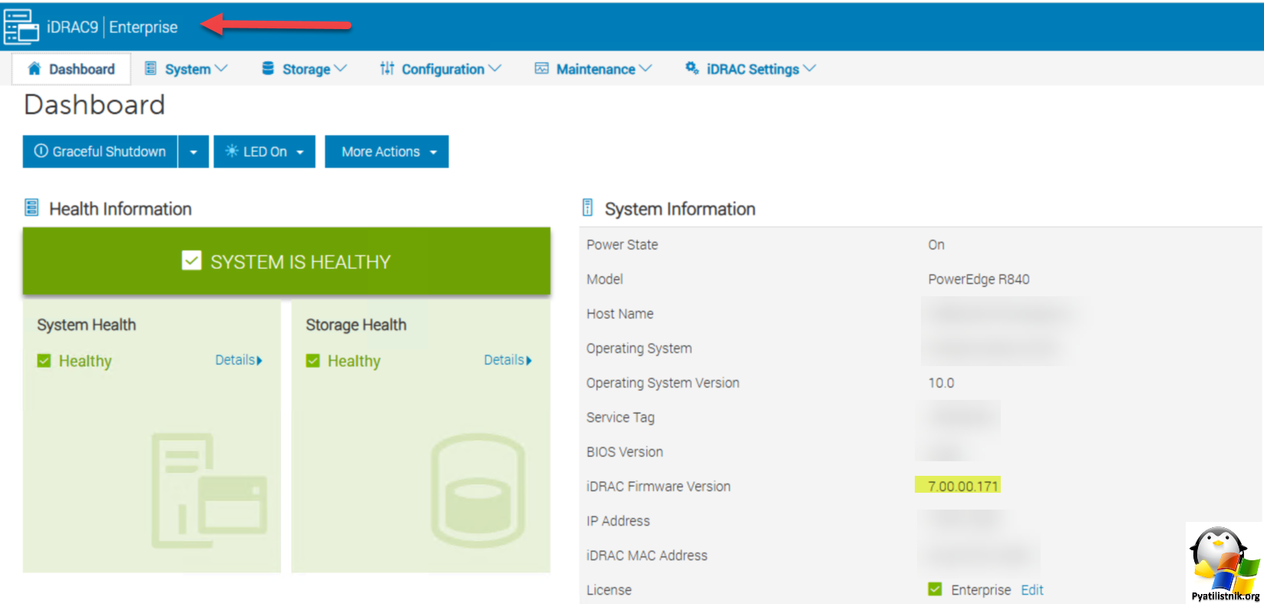Expand the Maintenance menu chevron
This screenshot has width=1264, height=604.
coord(645,68)
